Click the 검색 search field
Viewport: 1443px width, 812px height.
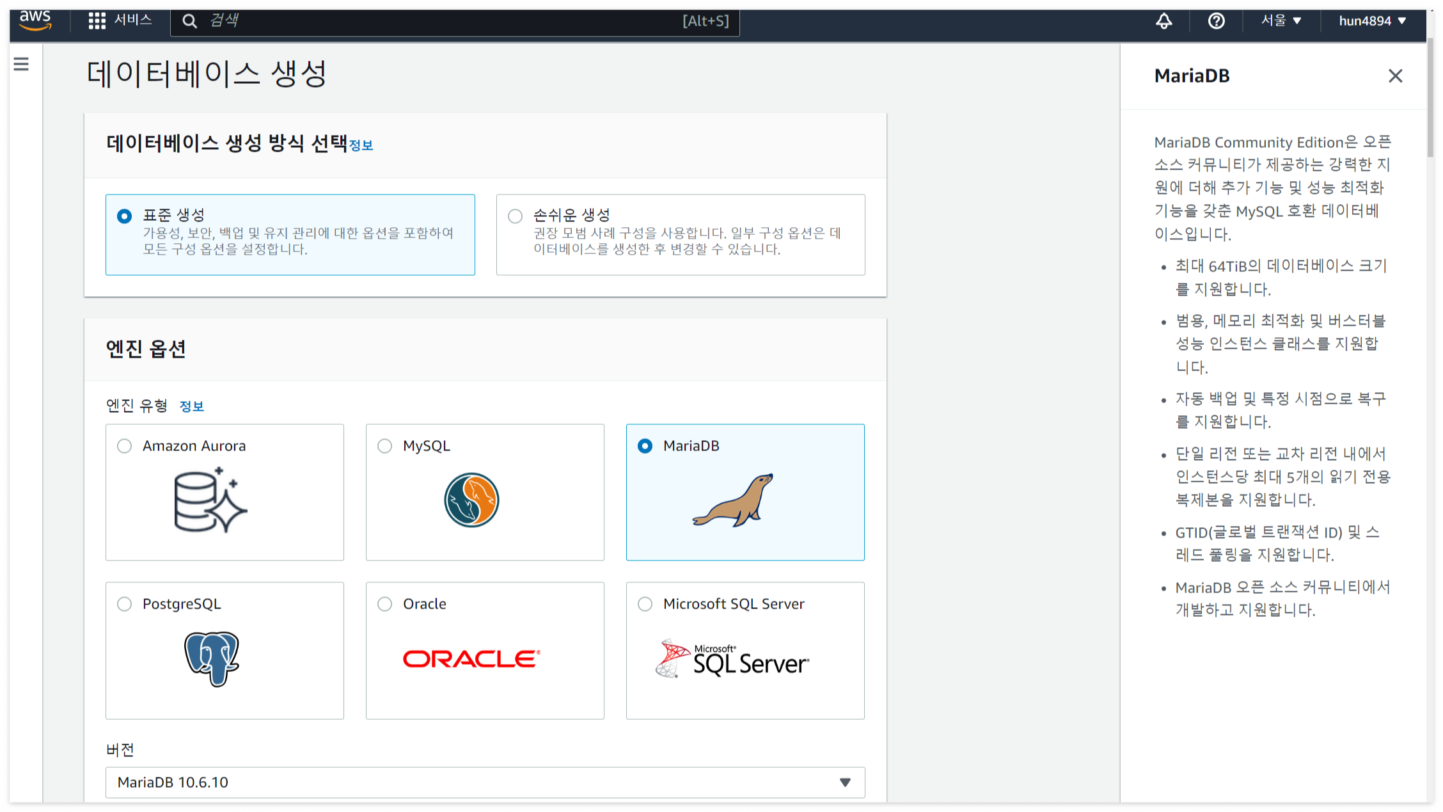point(448,21)
